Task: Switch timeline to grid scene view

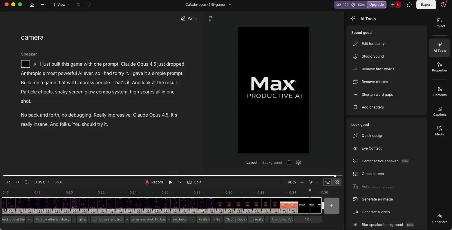Action: point(337,182)
